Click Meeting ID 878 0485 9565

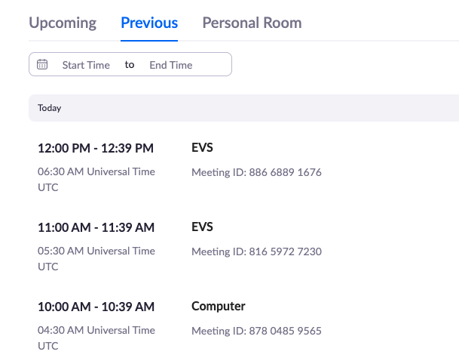tap(256, 331)
